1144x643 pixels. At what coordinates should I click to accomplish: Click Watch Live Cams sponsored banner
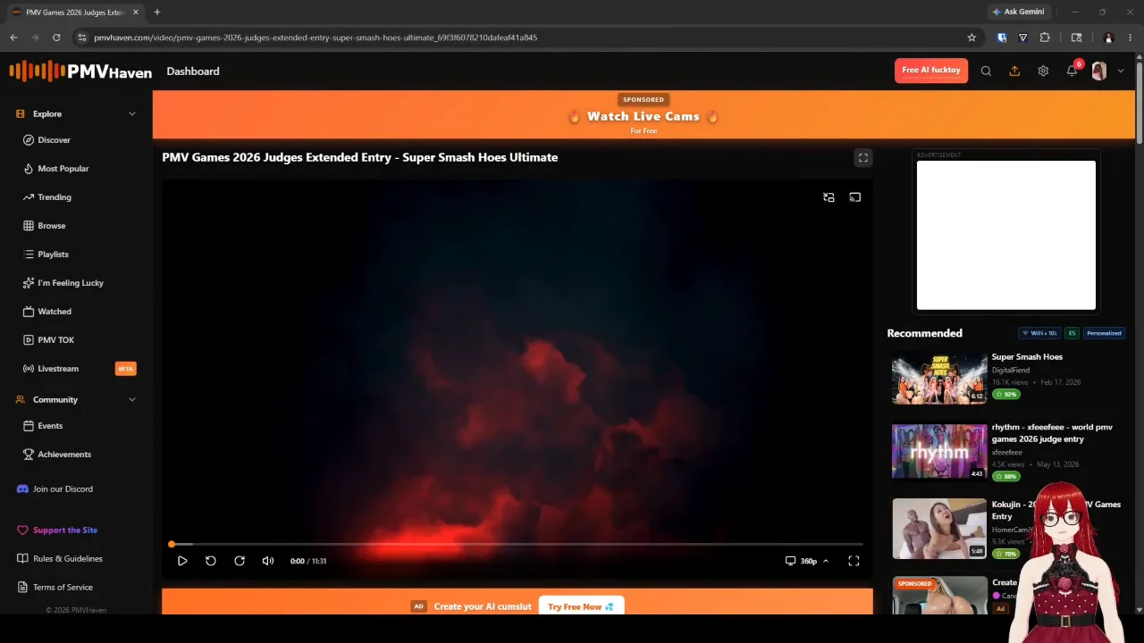[x=643, y=115]
